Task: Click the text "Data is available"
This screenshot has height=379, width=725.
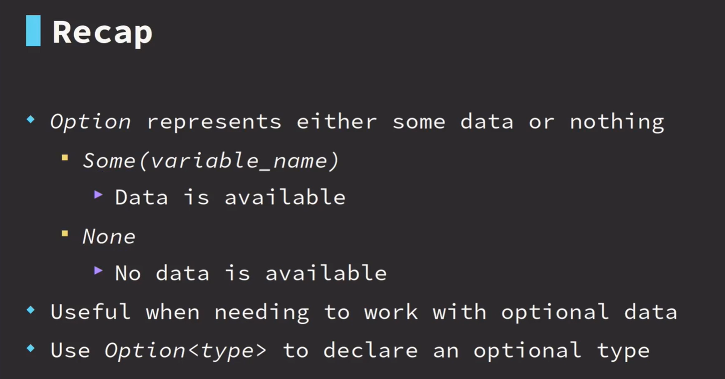Action: point(230,198)
